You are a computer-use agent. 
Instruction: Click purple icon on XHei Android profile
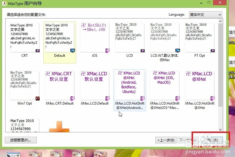[143, 98]
